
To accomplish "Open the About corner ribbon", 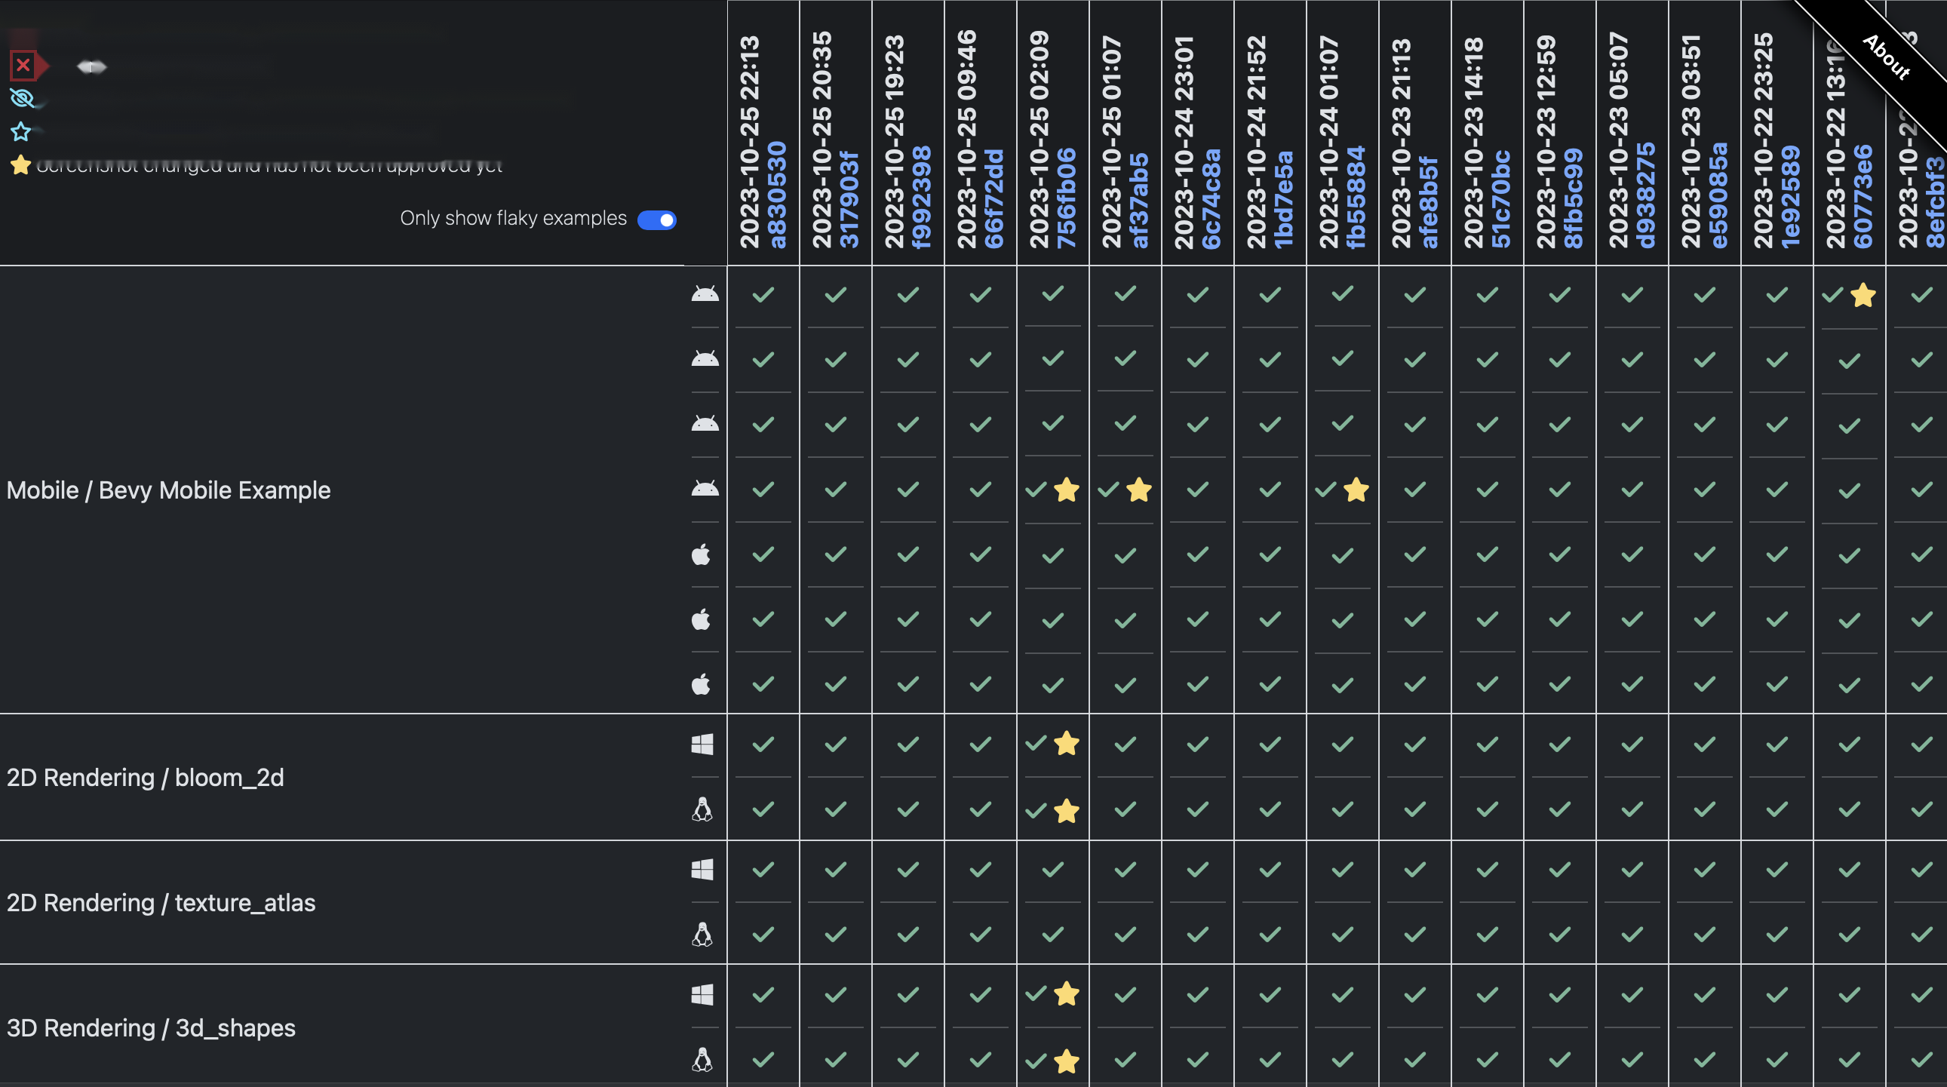I will coord(1887,57).
